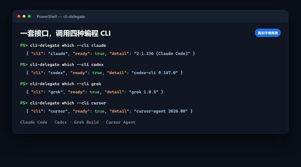This screenshot has height=167, width=301.
Task: Click the command line ending with --cli grok
Action: [61, 84]
